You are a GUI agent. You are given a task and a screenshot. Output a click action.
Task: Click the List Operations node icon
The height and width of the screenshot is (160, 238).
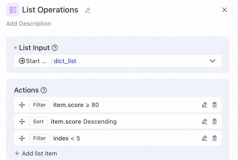[x=13, y=10]
